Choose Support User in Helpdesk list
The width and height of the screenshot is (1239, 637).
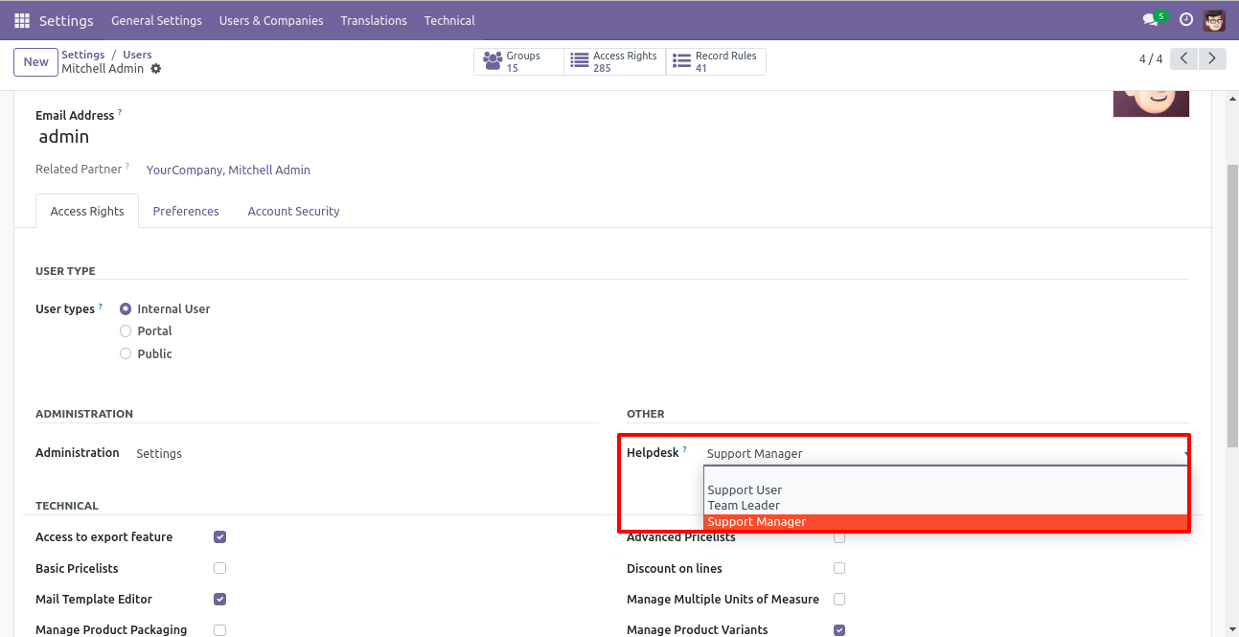[946, 489]
